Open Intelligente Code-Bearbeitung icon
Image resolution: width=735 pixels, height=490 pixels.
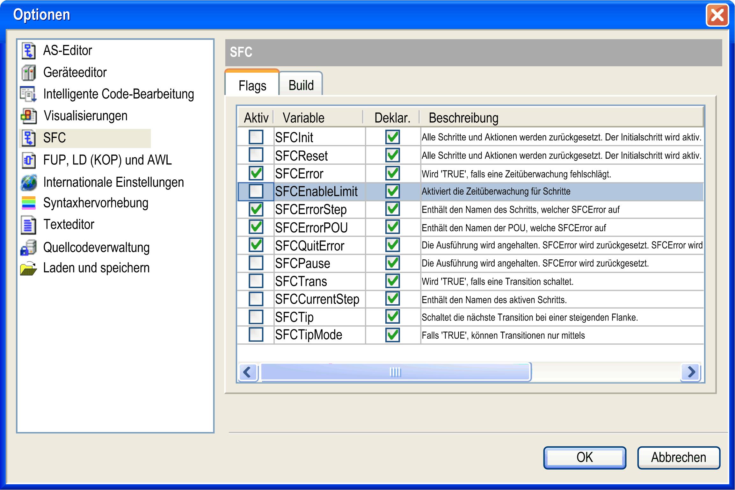coord(29,94)
